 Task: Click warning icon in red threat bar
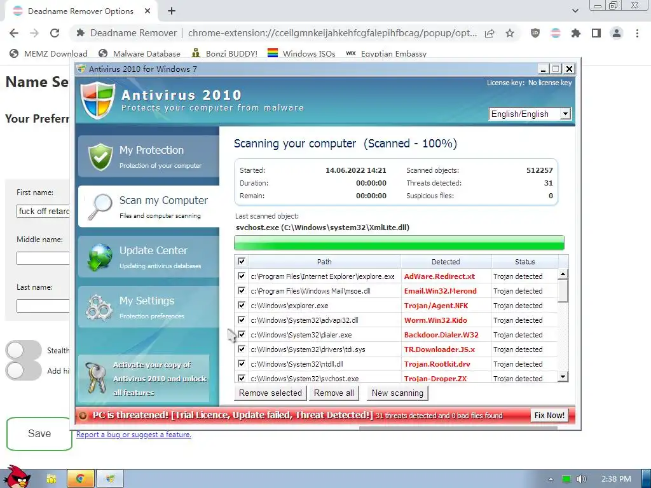(83, 416)
